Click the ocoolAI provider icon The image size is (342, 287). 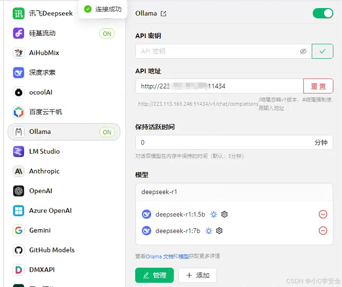tap(19, 93)
